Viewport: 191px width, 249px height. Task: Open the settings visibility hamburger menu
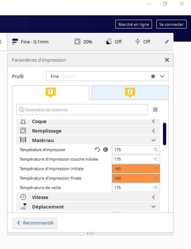(155, 110)
